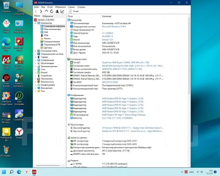Open AMD Radeon RX Vega 11 Raven Ridge link

pyautogui.click(x=124, y=115)
